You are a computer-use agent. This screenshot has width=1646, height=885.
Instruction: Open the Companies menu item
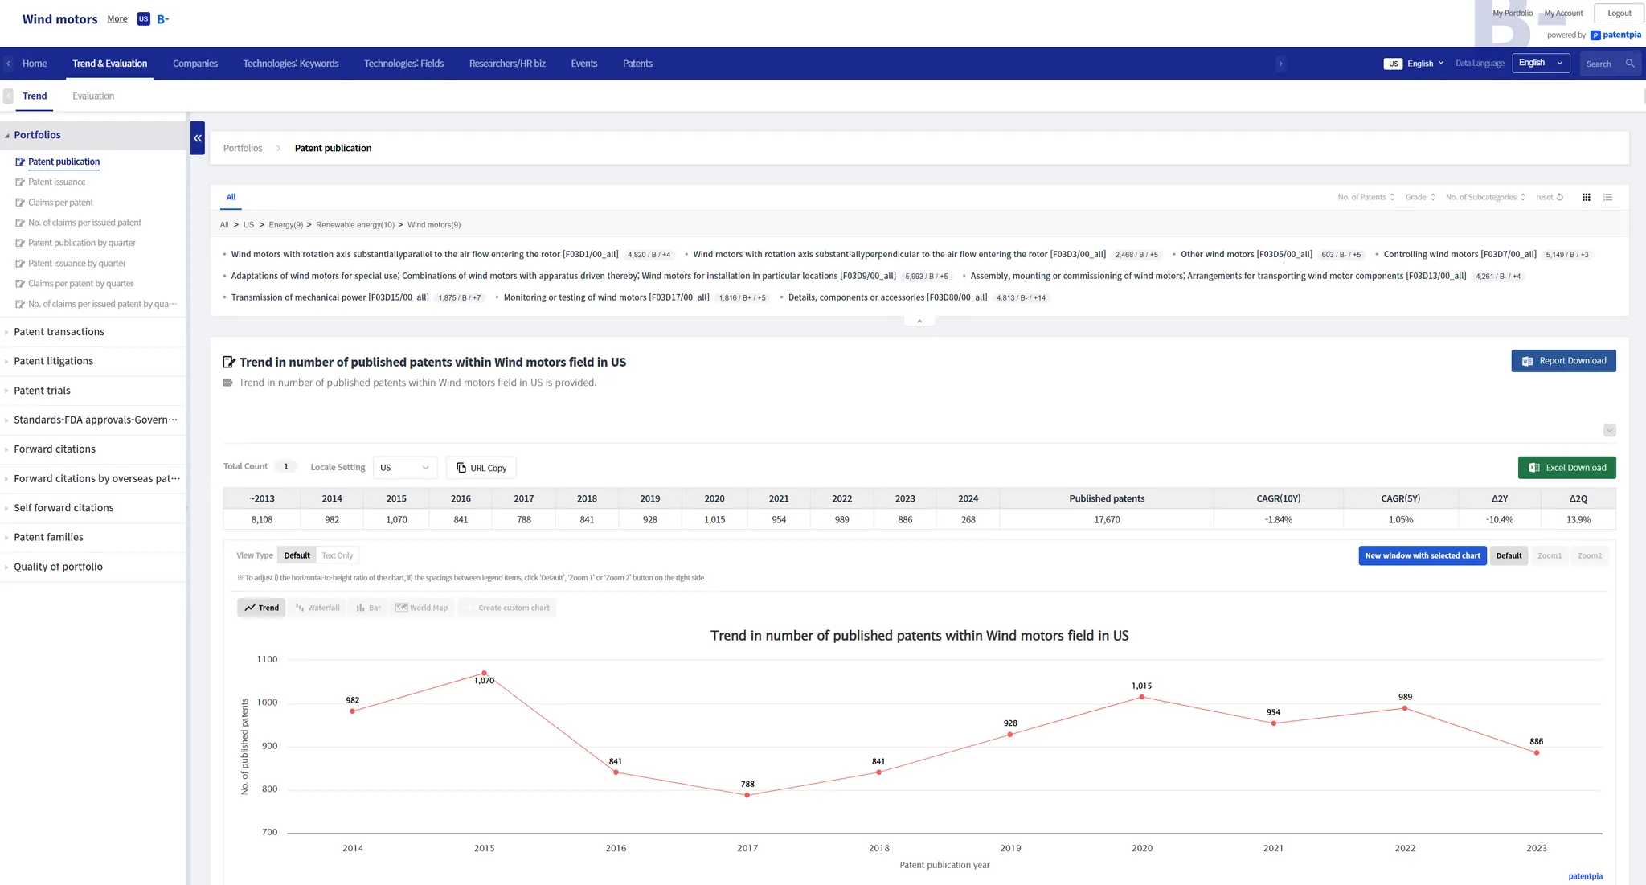point(195,64)
